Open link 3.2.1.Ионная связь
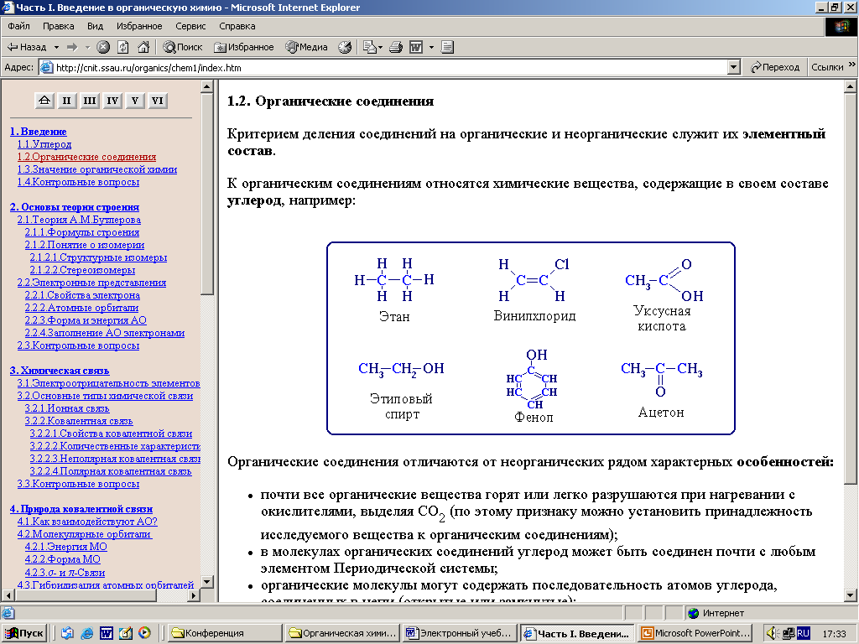 [x=67, y=408]
